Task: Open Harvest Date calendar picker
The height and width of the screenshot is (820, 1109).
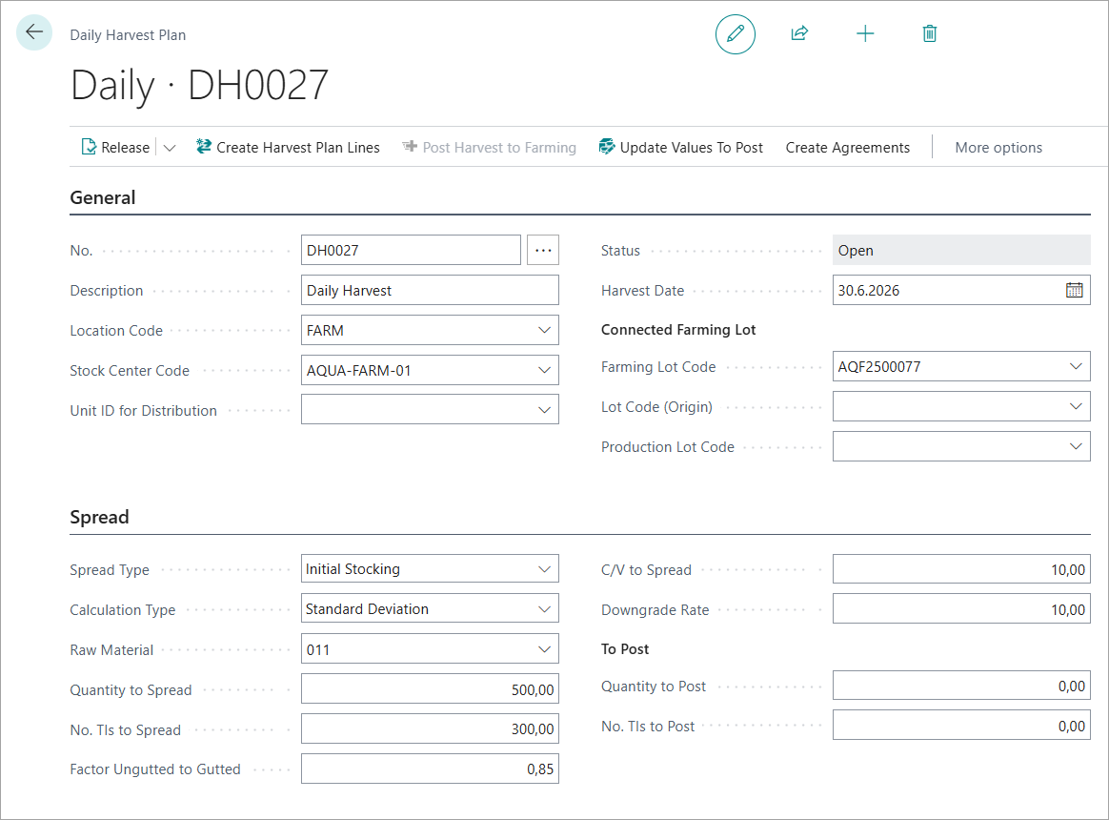Action: [1074, 290]
